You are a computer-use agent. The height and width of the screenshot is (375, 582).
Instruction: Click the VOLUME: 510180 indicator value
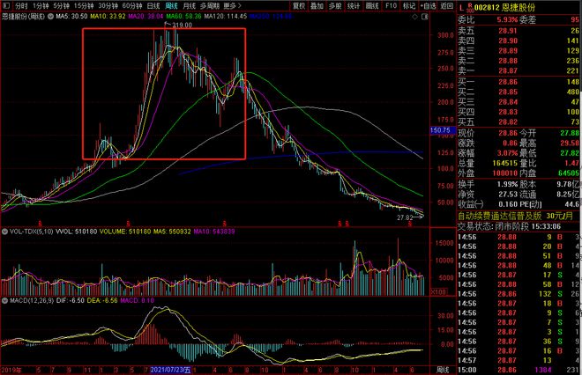pos(124,232)
